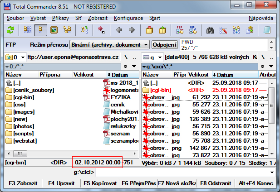The width and height of the screenshot is (280, 192).
Task: Switch to thumbnail view icon
Action: point(54,30)
